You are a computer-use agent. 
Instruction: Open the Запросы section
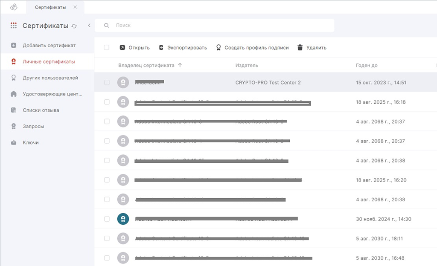[33, 126]
